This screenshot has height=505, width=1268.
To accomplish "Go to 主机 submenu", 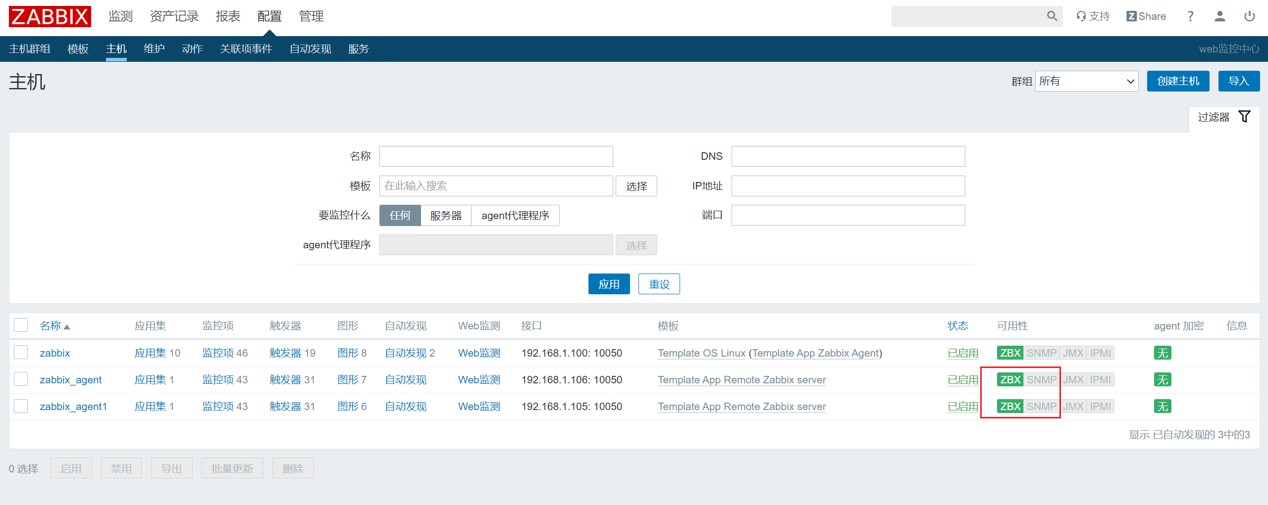I will (x=116, y=49).
